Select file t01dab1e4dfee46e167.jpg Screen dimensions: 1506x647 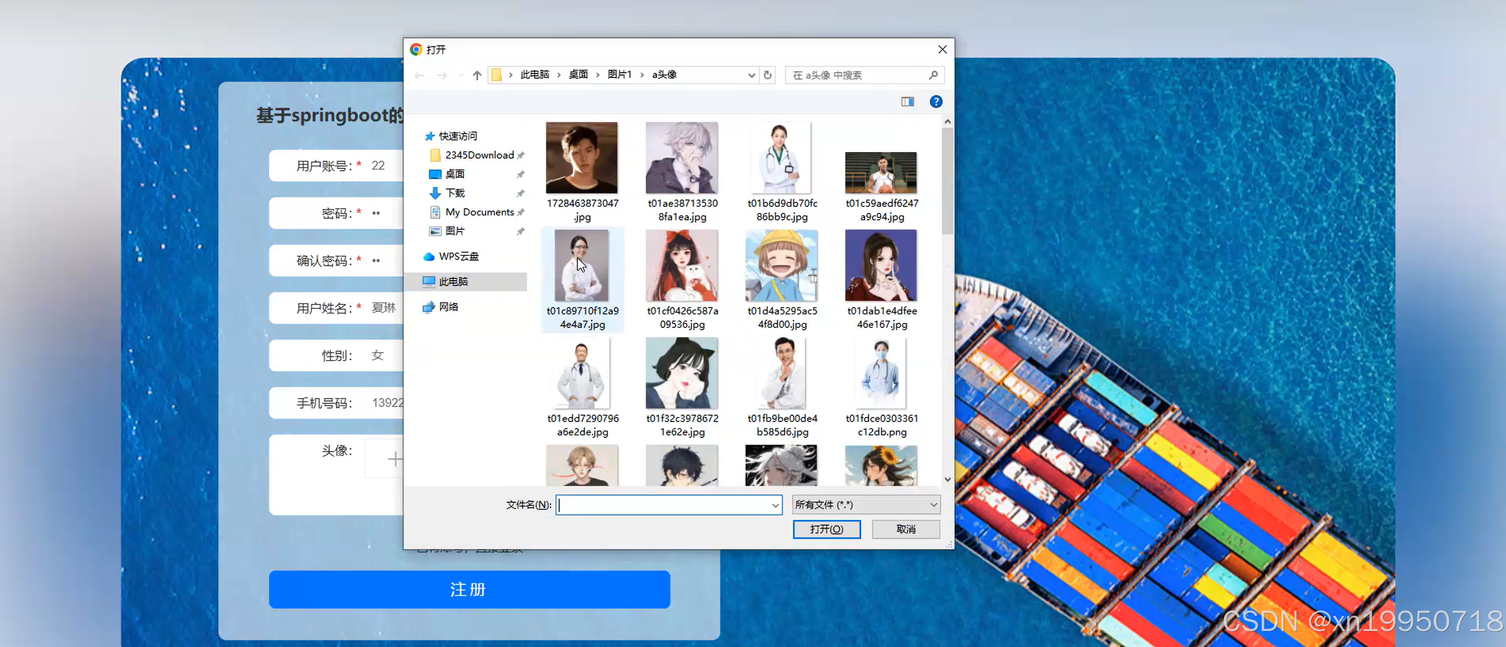coord(881,280)
